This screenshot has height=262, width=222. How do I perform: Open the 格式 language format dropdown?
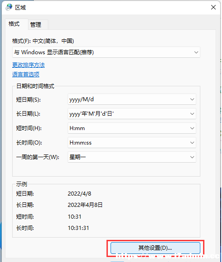tap(106, 52)
